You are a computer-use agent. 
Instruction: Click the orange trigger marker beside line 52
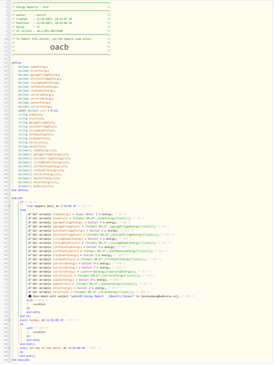(9, 207)
